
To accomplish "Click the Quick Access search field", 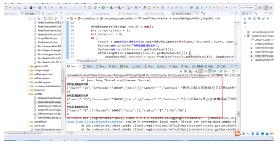I will (x=246, y=7).
